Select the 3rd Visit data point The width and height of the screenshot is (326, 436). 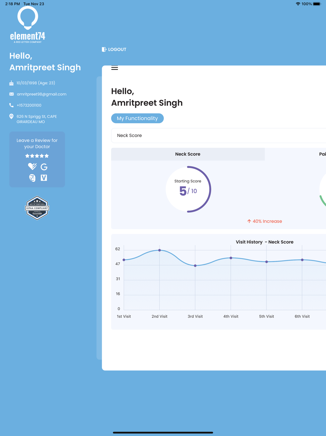pyautogui.click(x=195, y=266)
